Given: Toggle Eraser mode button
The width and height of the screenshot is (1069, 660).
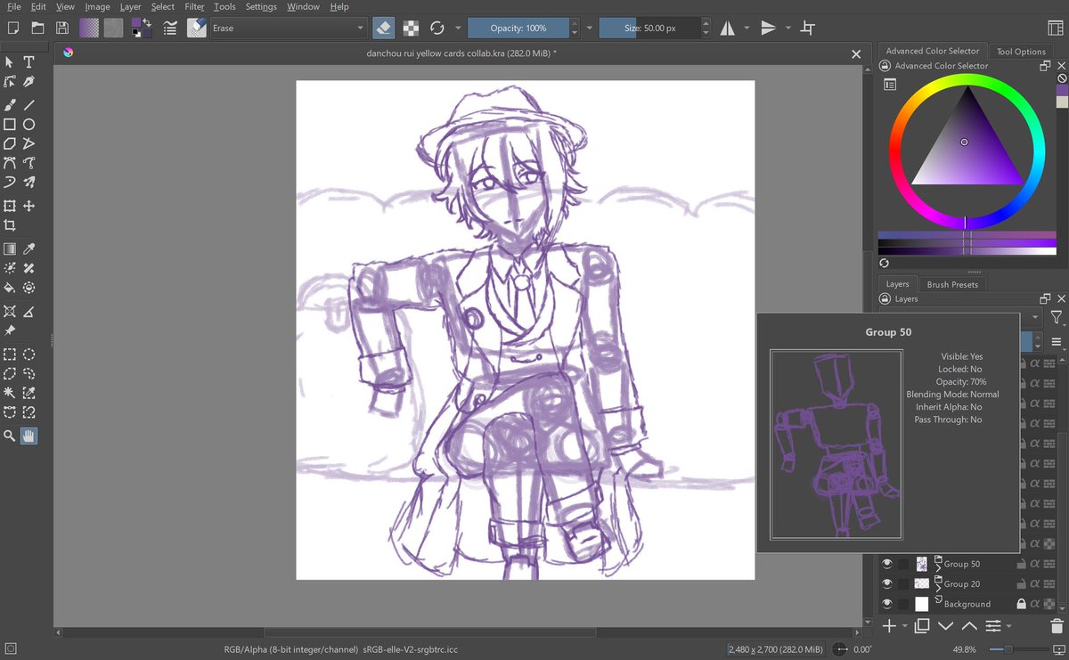Looking at the screenshot, I should click(382, 29).
